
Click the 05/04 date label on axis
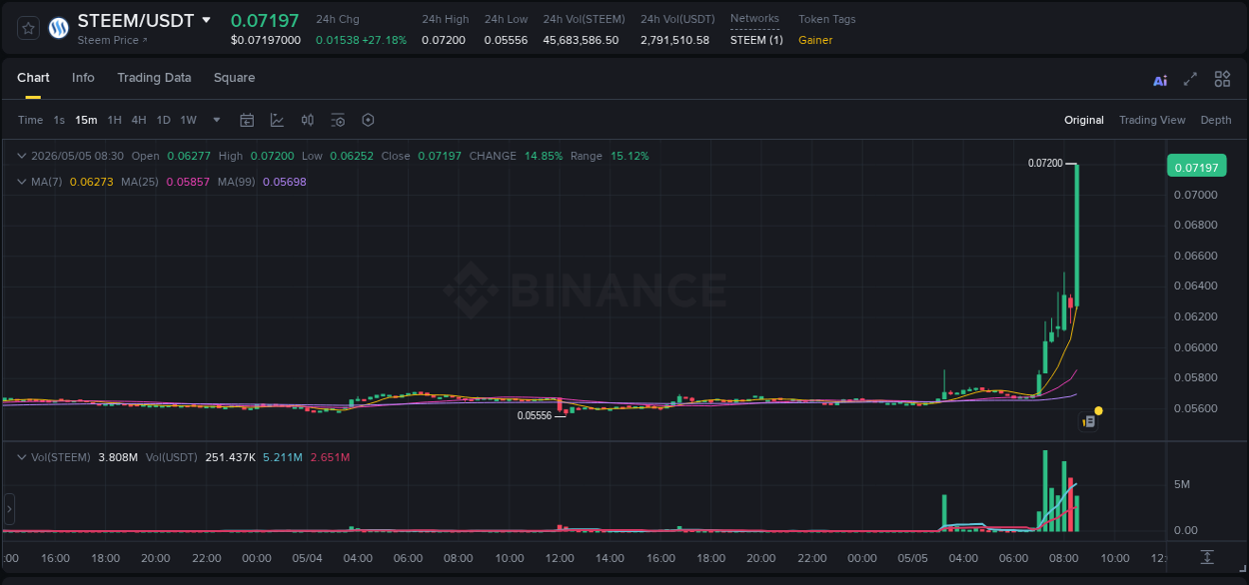pos(307,558)
